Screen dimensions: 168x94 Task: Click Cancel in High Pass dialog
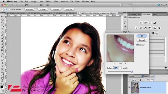pos(142,40)
